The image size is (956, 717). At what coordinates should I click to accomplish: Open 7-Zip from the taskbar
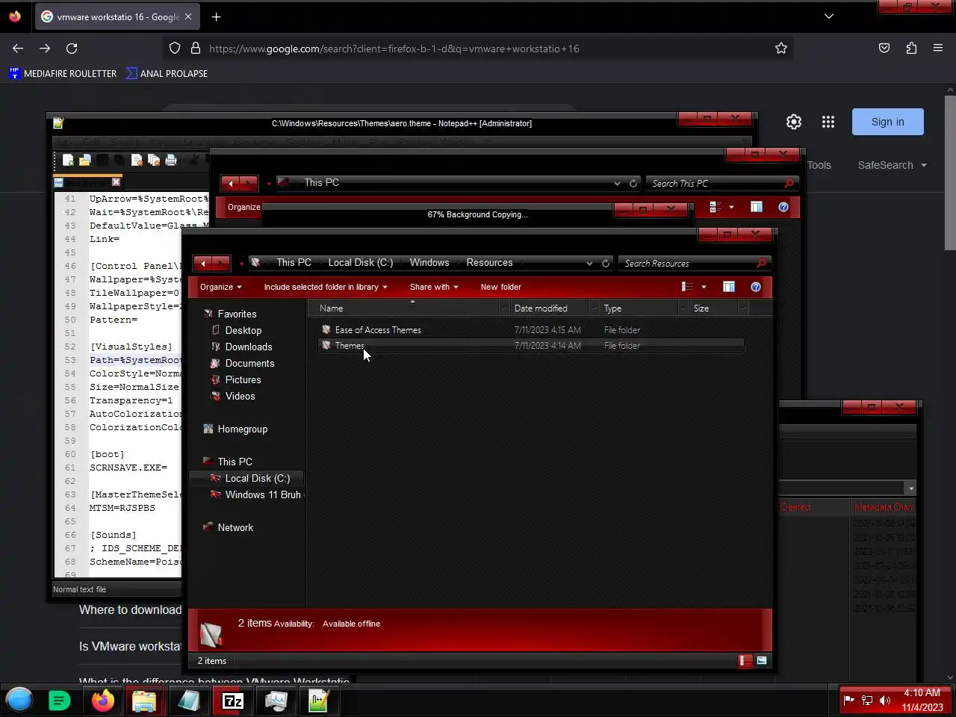point(232,701)
